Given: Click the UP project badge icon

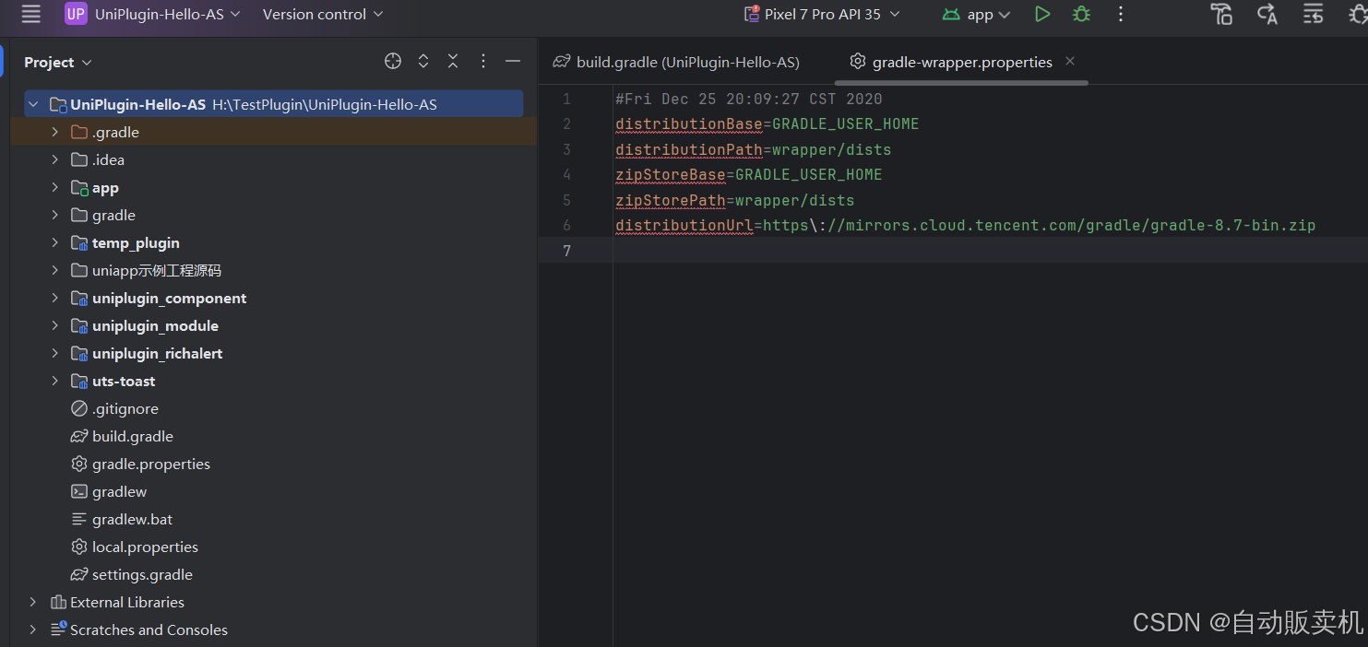Looking at the screenshot, I should (x=76, y=14).
